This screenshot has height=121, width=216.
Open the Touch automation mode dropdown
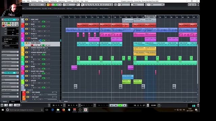click(69, 5)
